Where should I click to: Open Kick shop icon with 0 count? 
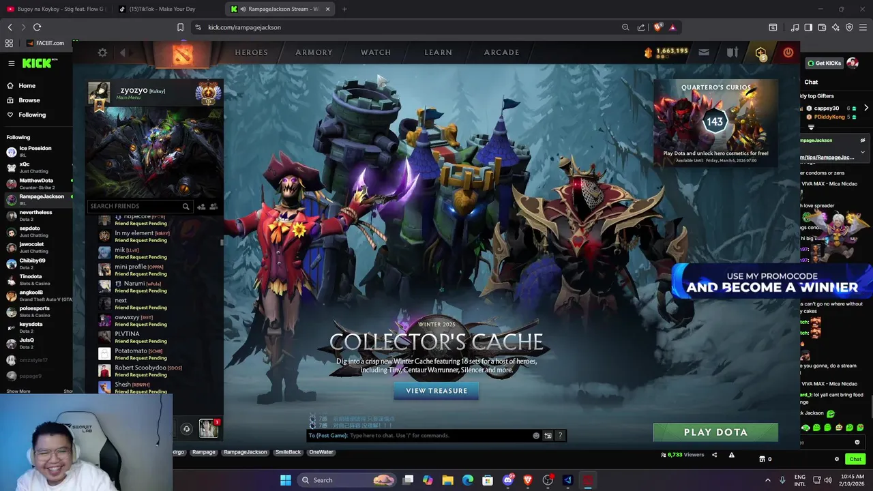point(765,459)
